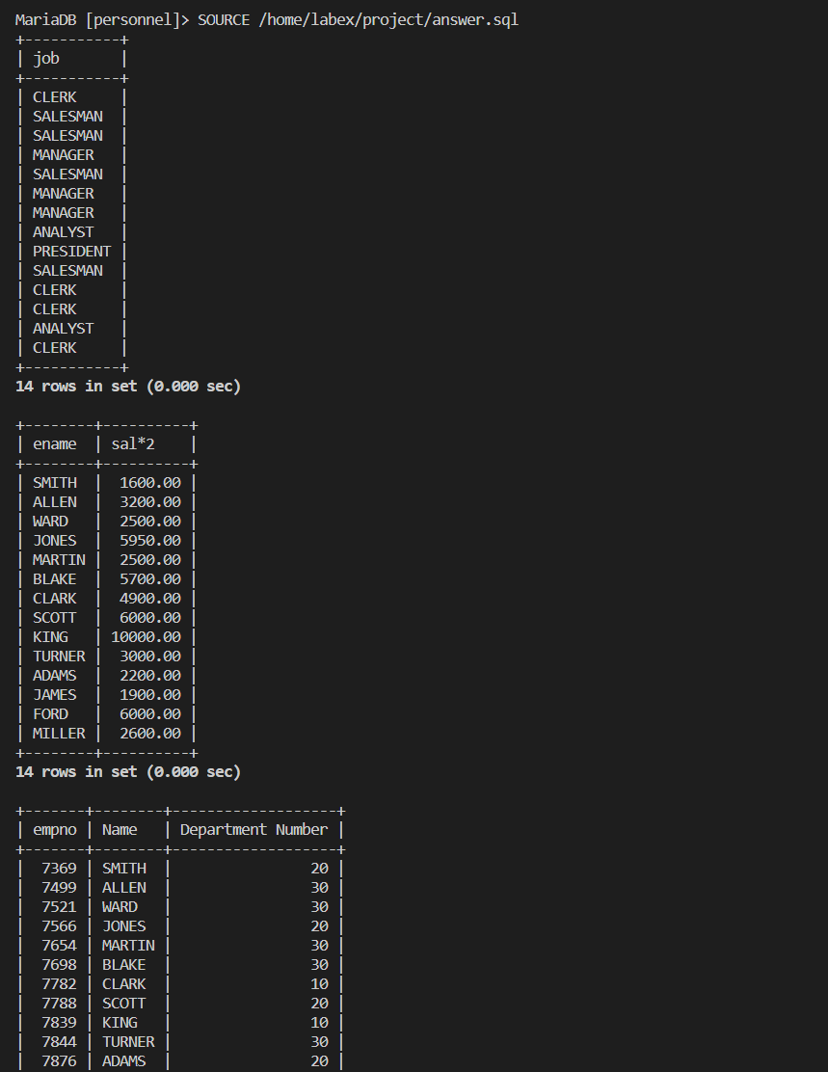
Task: Click the ename column header
Action: click(x=54, y=443)
